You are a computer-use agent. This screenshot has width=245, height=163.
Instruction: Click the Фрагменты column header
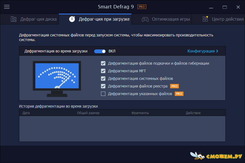pos(140,113)
